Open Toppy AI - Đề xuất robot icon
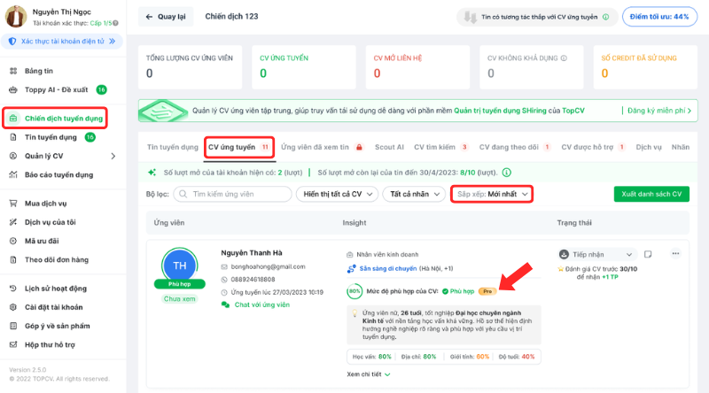The image size is (709, 393). pos(13,90)
